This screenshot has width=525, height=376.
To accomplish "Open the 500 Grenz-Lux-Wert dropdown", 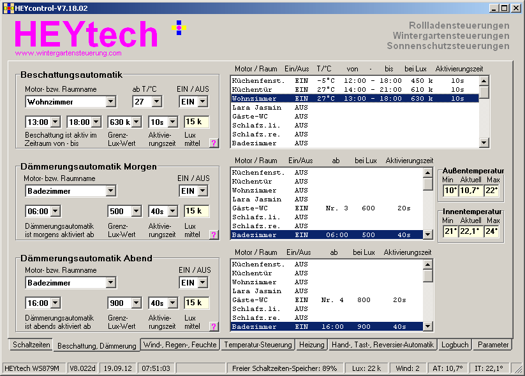I will 137,212.
